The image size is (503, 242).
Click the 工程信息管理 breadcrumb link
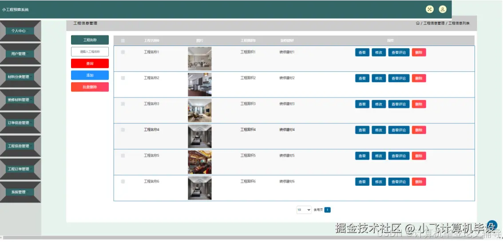click(x=434, y=23)
